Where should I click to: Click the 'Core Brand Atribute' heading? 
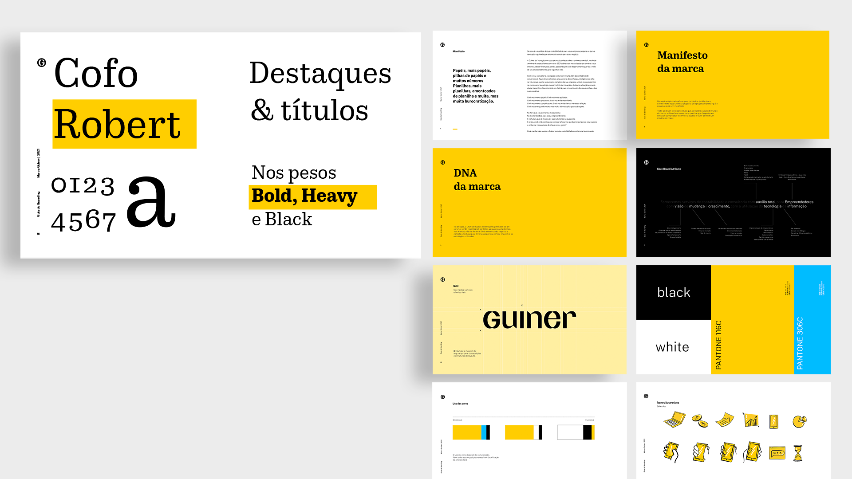tap(669, 169)
